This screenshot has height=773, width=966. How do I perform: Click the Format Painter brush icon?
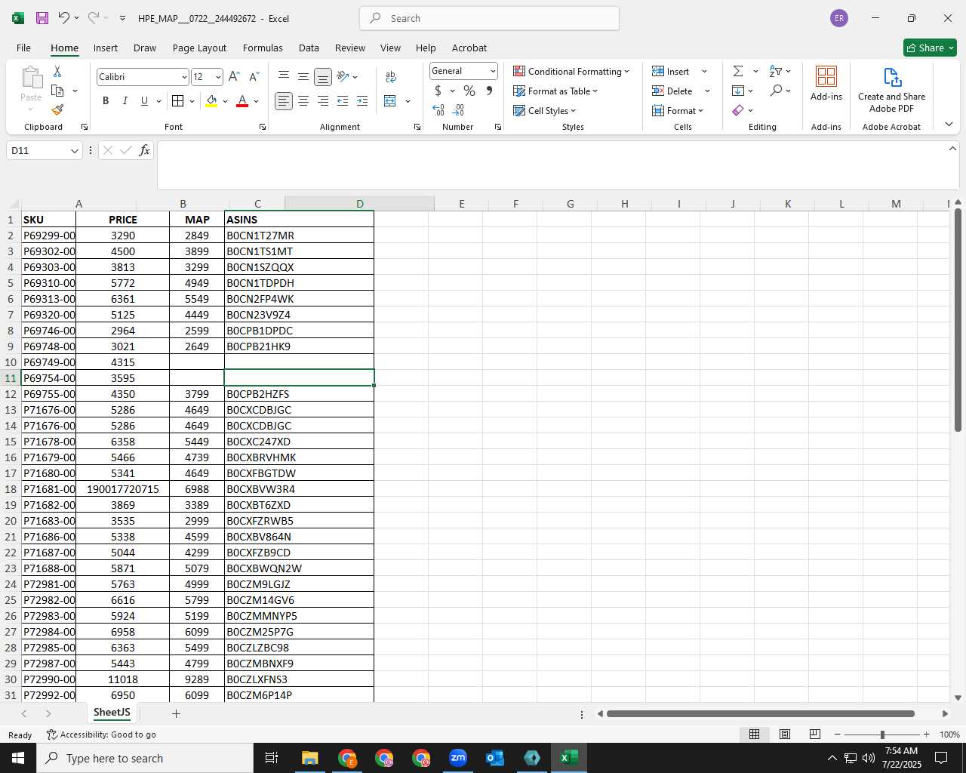tap(57, 110)
